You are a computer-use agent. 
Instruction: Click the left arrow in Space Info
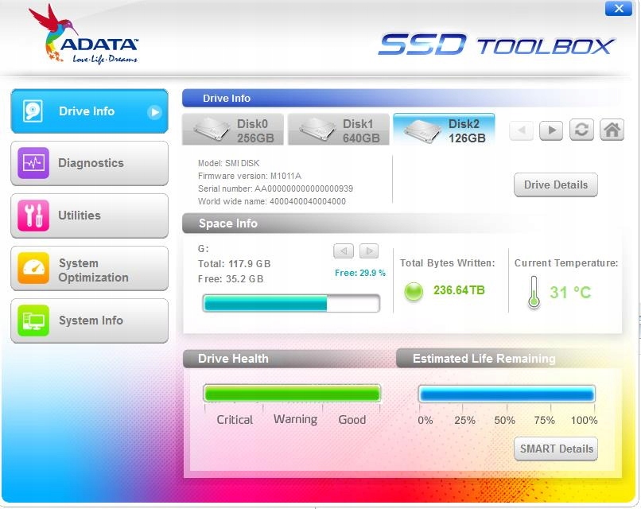(343, 250)
